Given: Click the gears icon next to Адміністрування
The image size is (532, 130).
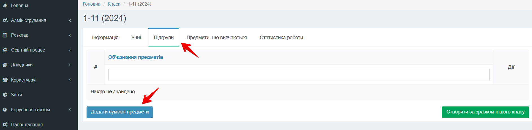Looking at the screenshot, I should 5,20.
